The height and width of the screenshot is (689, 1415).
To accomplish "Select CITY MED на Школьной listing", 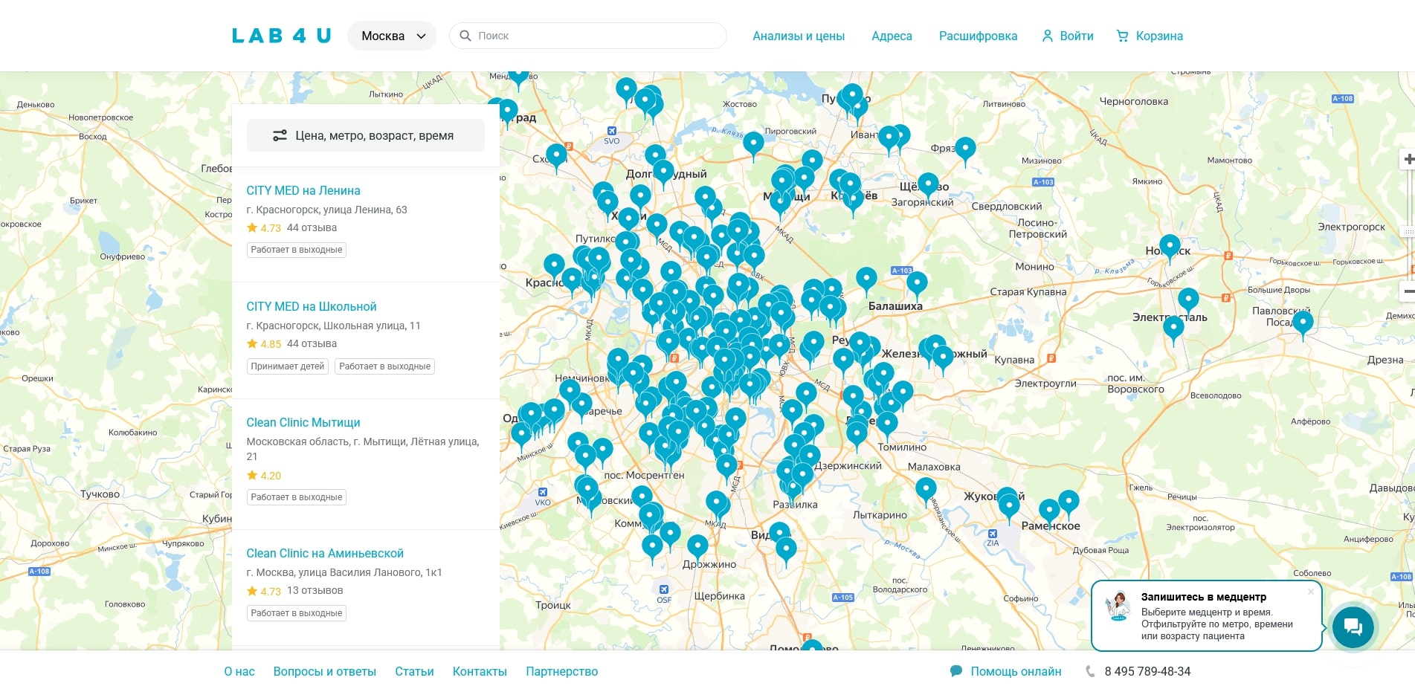I will pyautogui.click(x=312, y=306).
